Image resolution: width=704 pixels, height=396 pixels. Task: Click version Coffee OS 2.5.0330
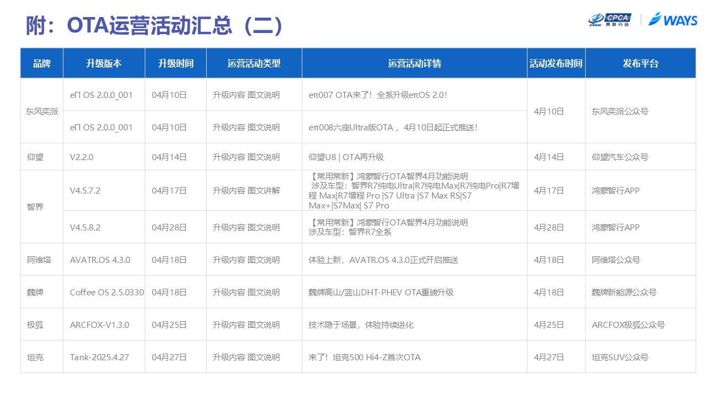click(x=107, y=292)
